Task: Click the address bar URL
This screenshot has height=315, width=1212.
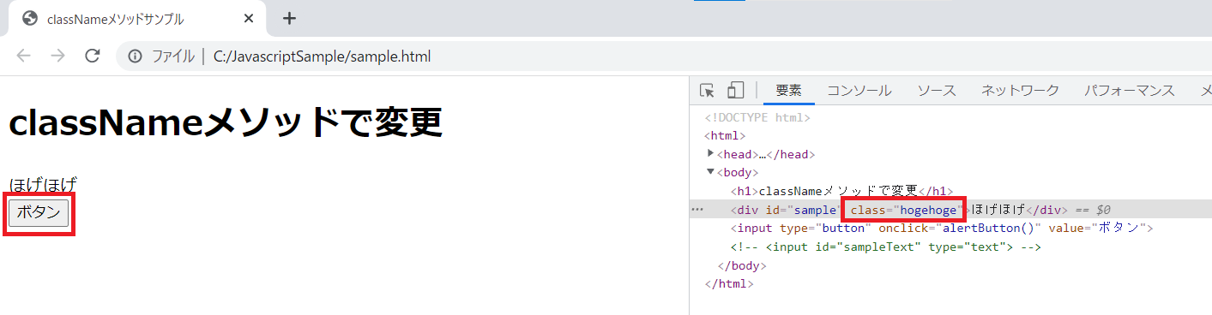Action: [x=322, y=56]
